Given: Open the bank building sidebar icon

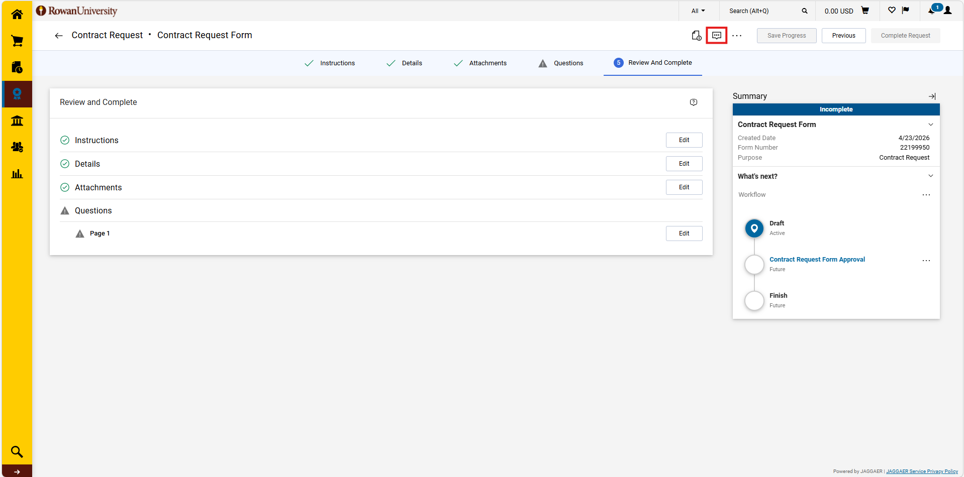Looking at the screenshot, I should [17, 121].
